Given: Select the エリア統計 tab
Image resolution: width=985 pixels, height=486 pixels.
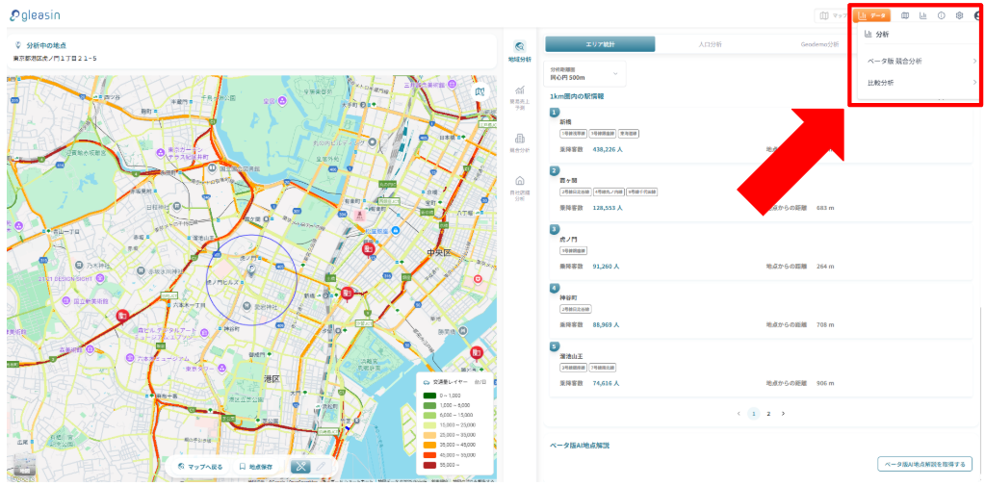Looking at the screenshot, I should click(x=600, y=44).
